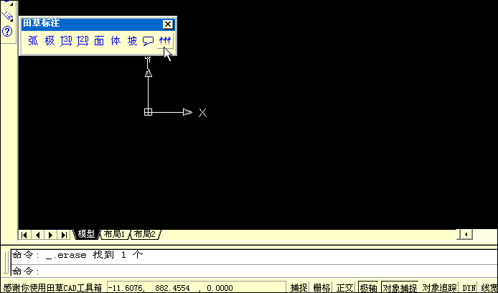This screenshot has width=498, height=293.
Task: Step to the next layout tab
Action: point(51,235)
